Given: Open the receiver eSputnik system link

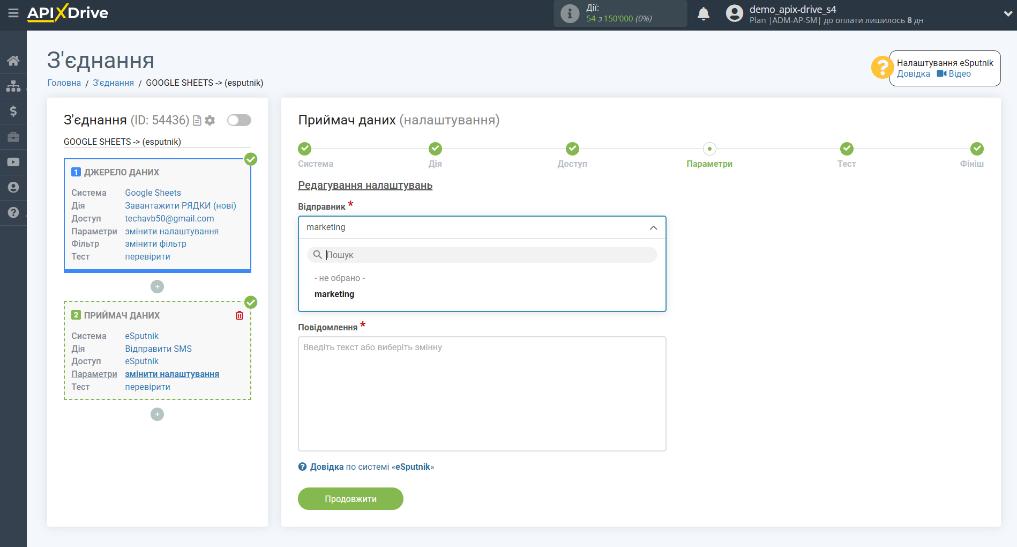Looking at the screenshot, I should [x=141, y=336].
